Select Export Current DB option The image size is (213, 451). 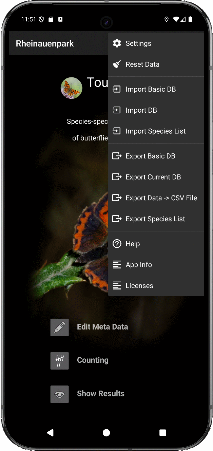[x=153, y=177]
